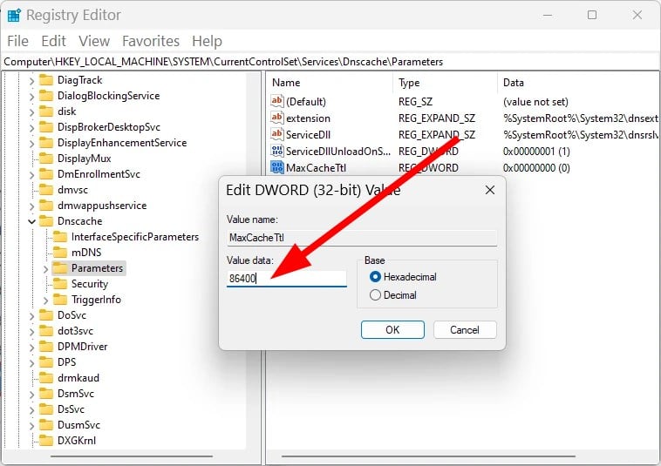
Task: Select the DXGKrnl folder icon
Action: 46,441
